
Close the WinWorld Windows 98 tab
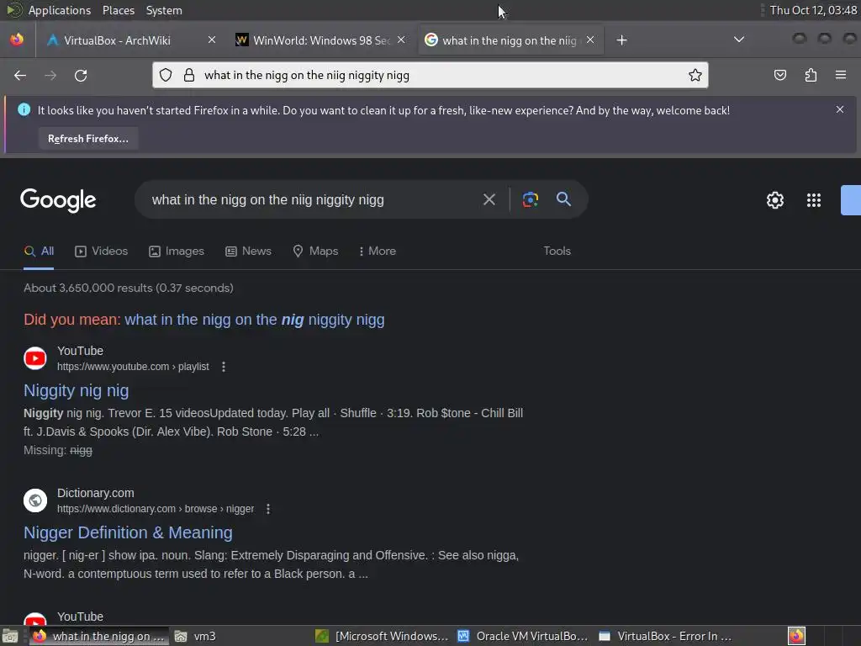coord(401,40)
